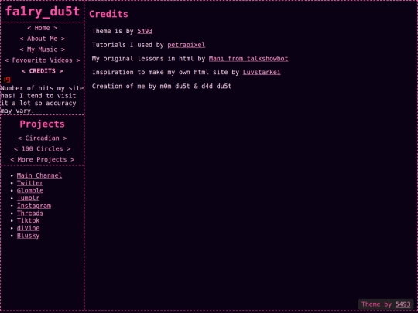Click the footer 5493 theme link
The image size is (418, 313).
[403, 304]
